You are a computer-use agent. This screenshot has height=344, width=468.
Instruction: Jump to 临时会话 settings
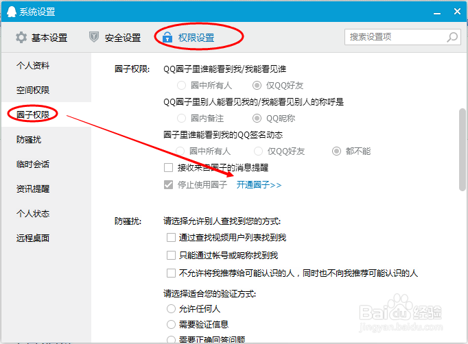[x=33, y=164]
